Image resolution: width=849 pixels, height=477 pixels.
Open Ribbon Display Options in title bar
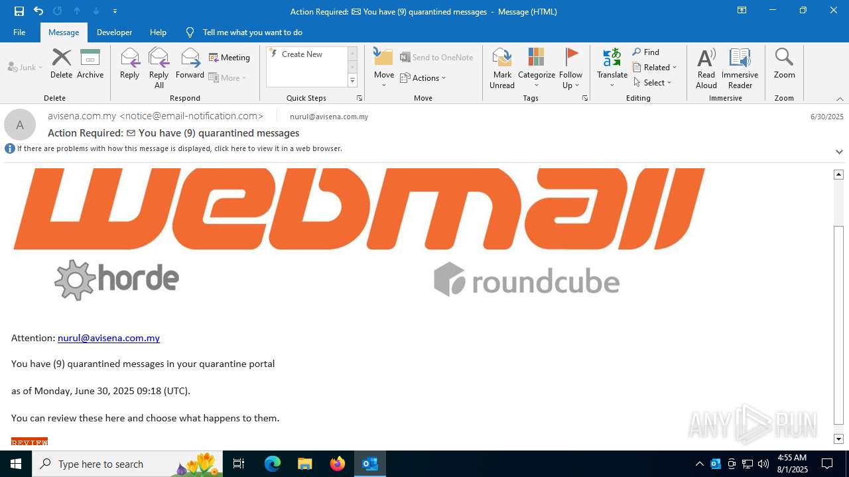[742, 11]
